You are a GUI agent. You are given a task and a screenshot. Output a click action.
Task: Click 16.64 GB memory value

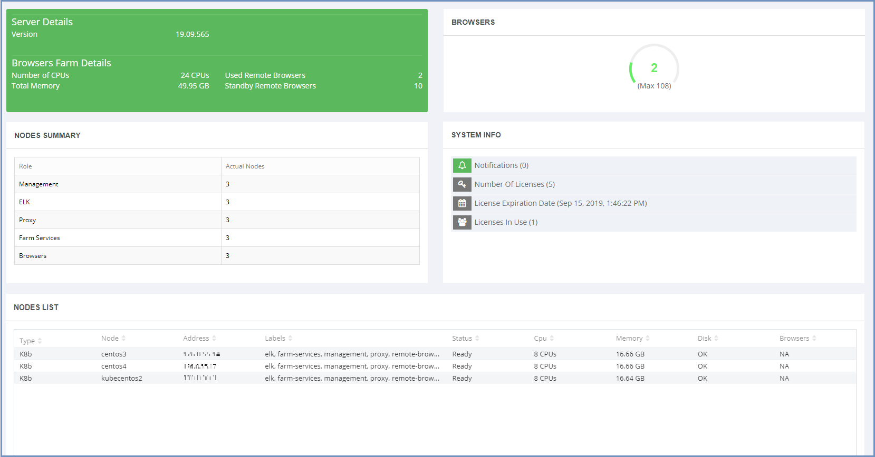click(630, 378)
